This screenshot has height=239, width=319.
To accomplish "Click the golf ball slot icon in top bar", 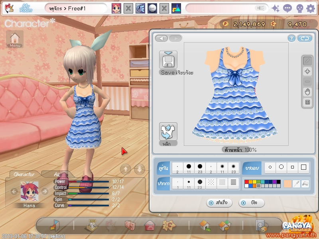I will pos(152,8).
